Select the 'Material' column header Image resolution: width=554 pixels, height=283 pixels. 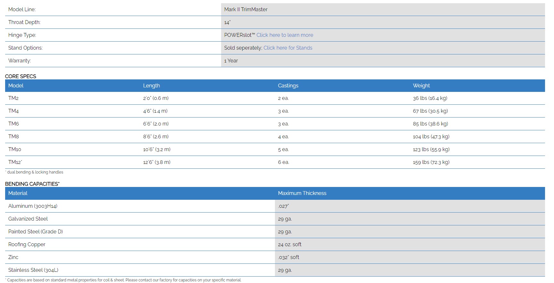(x=18, y=193)
